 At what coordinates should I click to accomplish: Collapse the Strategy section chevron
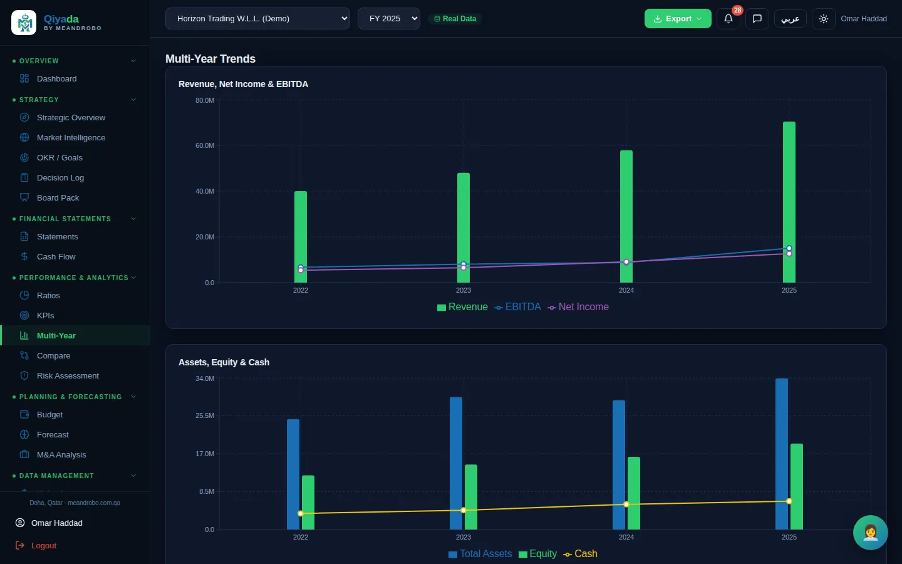pos(133,100)
